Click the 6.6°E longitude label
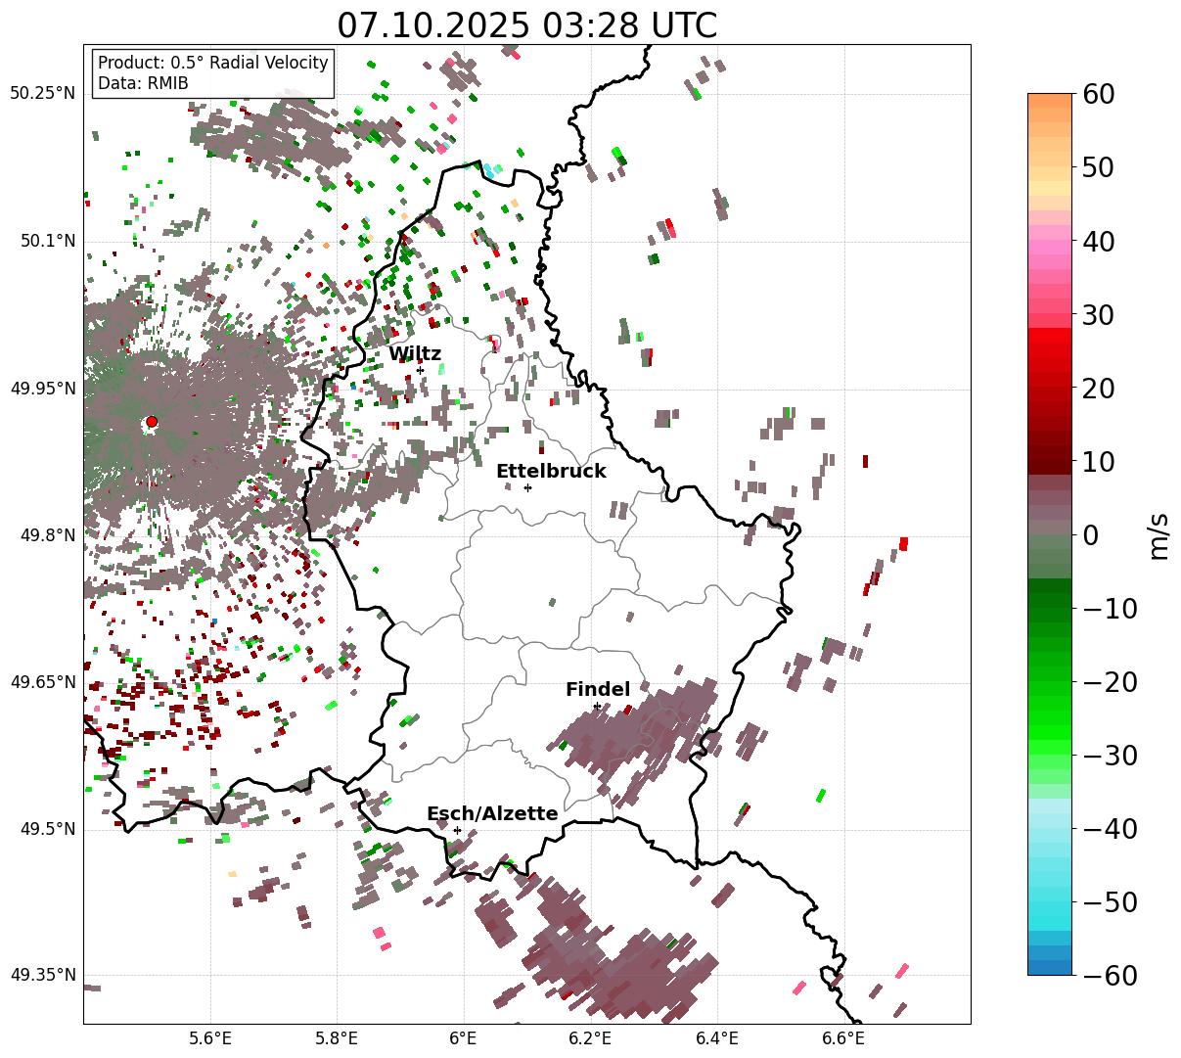The height and width of the screenshot is (1058, 1181). (843, 1037)
